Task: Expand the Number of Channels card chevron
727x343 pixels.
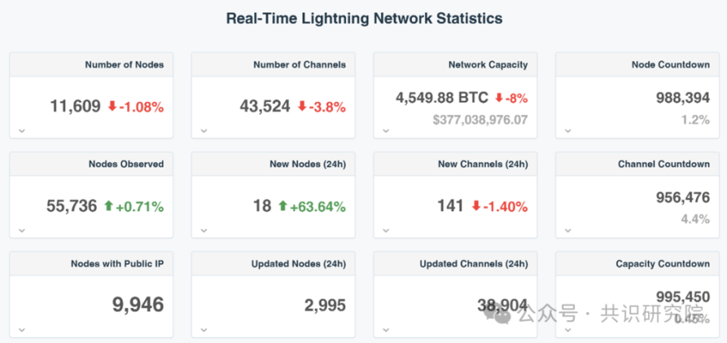Action: click(x=204, y=130)
